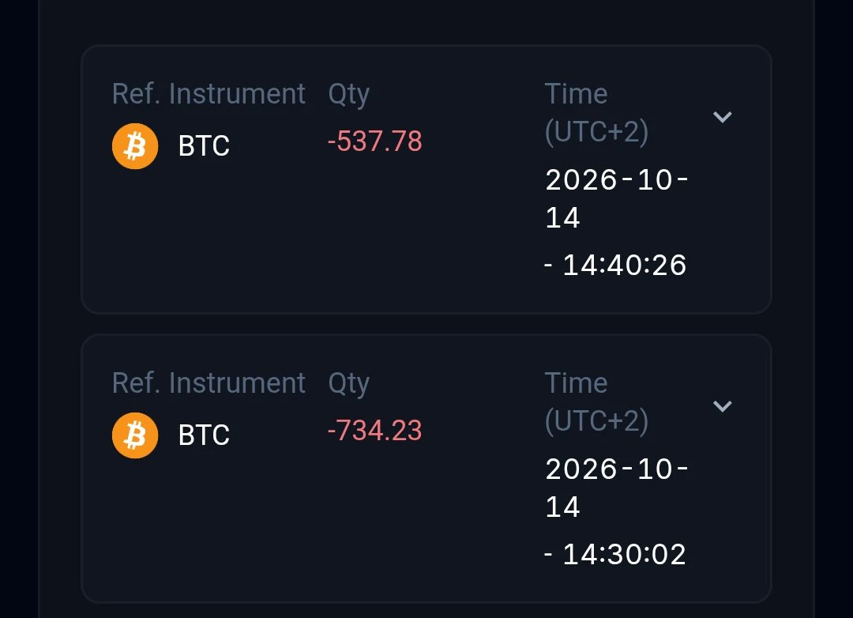This screenshot has width=853, height=618.
Task: Click Time (UTC+2) header in second card
Action: click(596, 401)
